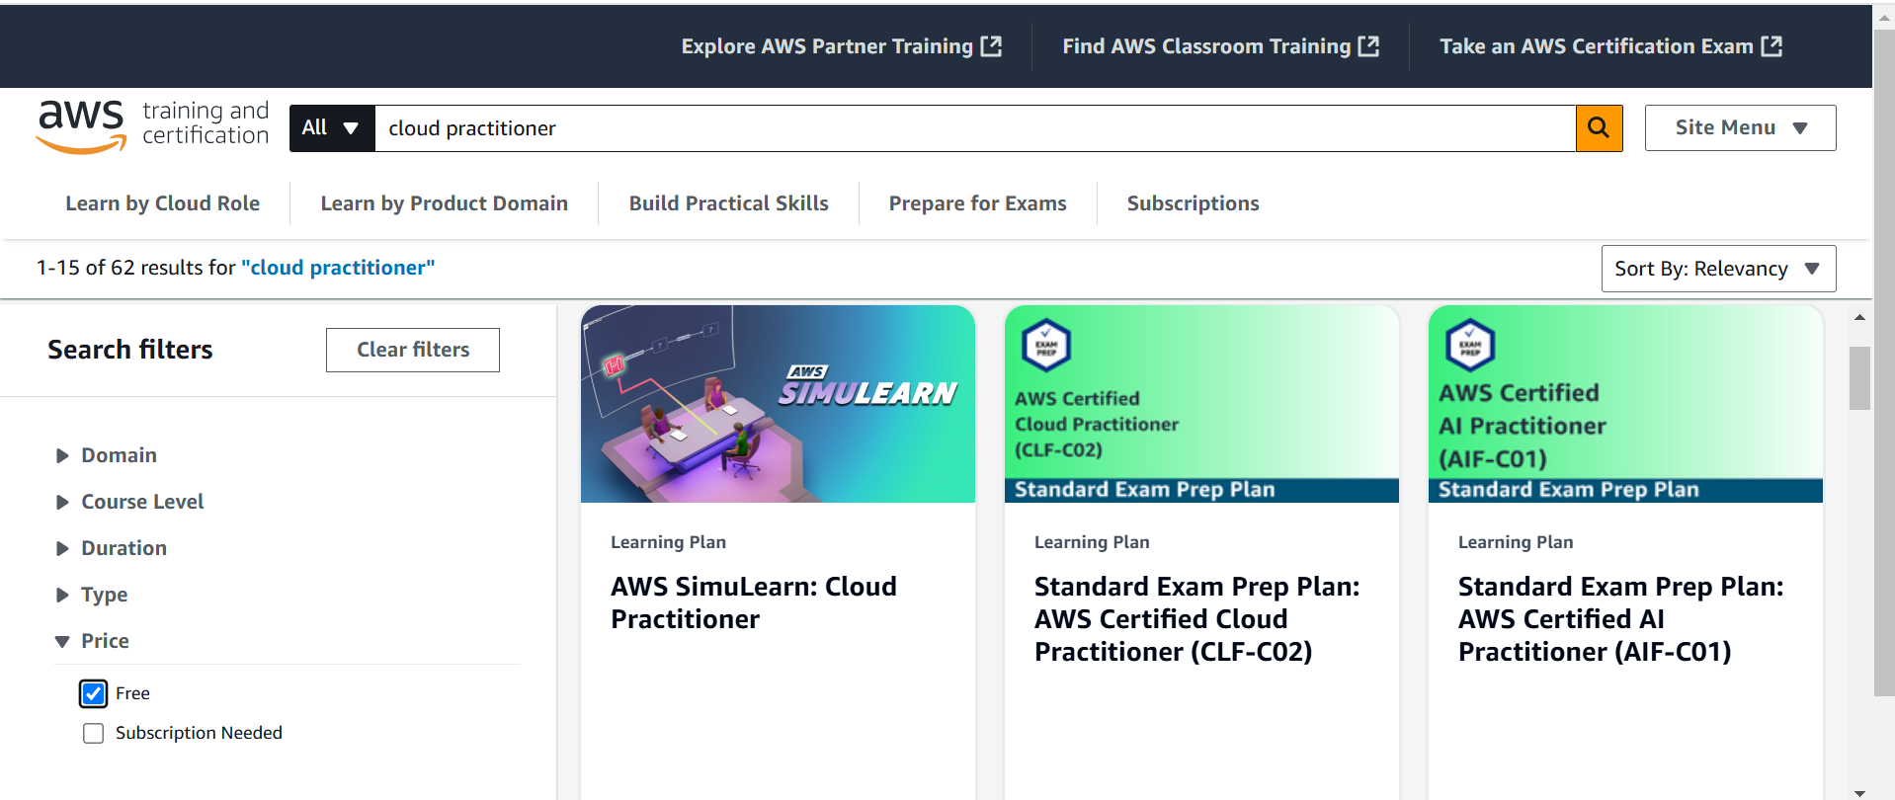The width and height of the screenshot is (1895, 800).
Task: Click the results list vertical scrollbar thumb
Action: (x=1859, y=378)
